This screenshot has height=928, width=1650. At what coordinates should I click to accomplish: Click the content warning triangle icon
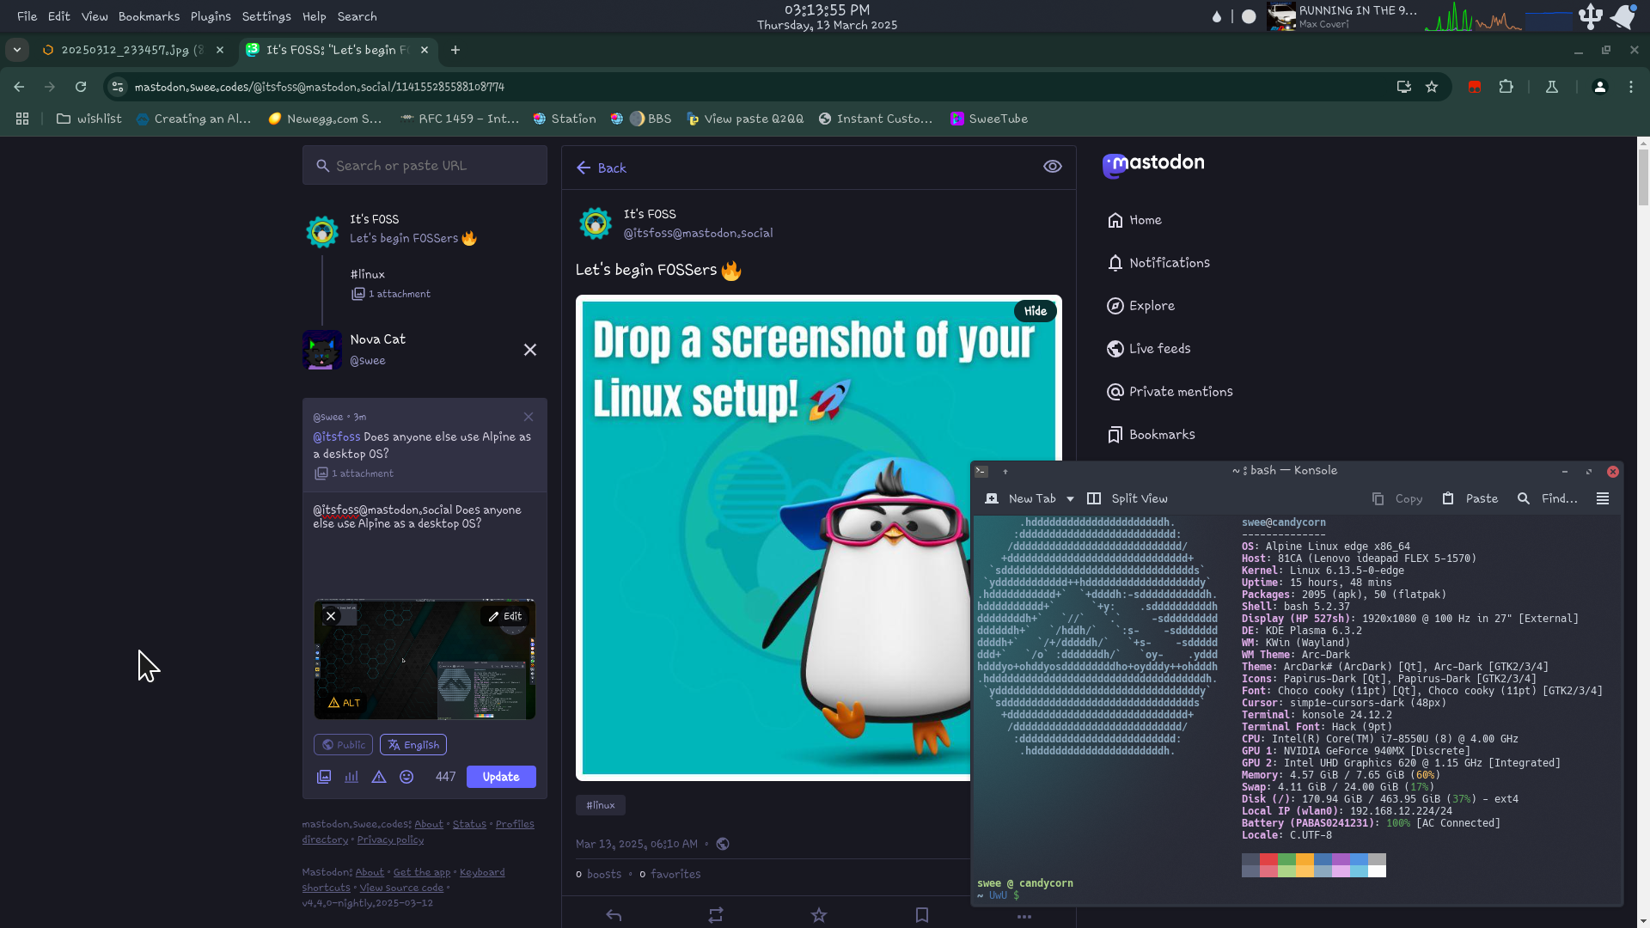coord(379,777)
